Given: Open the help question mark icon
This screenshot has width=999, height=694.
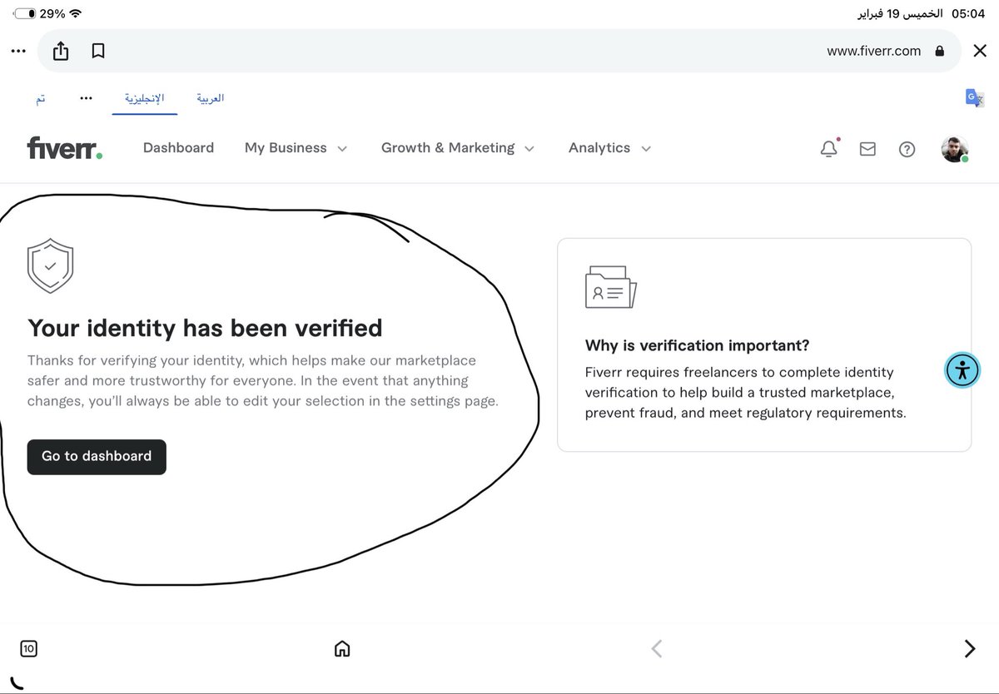Looking at the screenshot, I should (907, 149).
